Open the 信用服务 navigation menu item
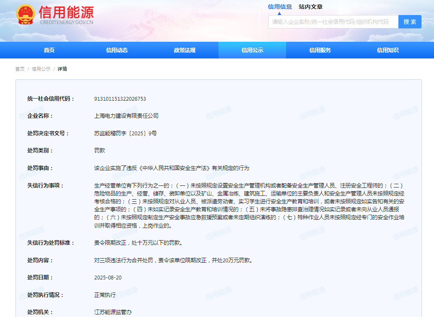Image resolution: width=434 pixels, height=317 pixels. click(x=320, y=50)
